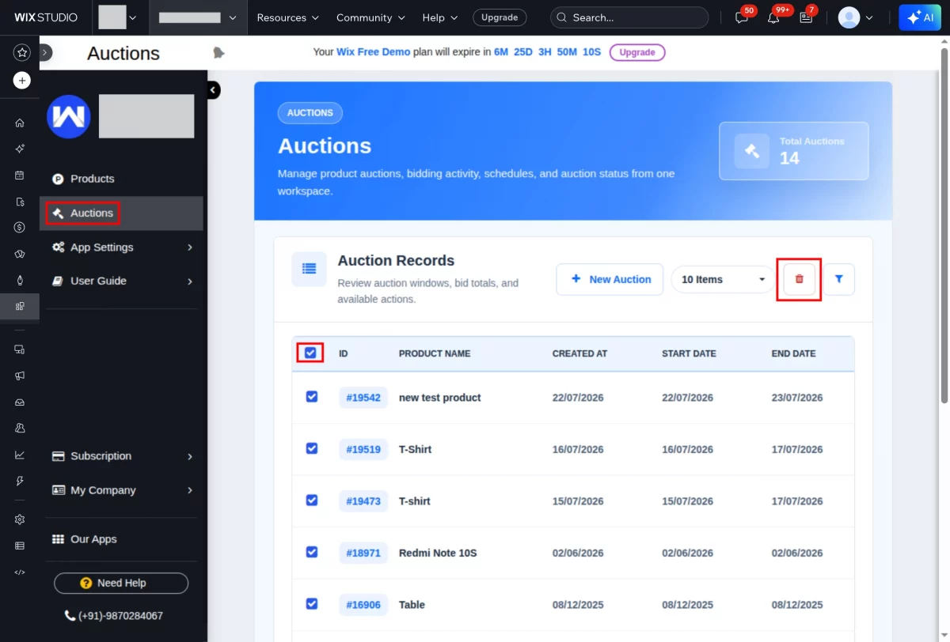Image resolution: width=950 pixels, height=642 pixels.
Task: Open the filter funnel button
Action: coord(839,279)
